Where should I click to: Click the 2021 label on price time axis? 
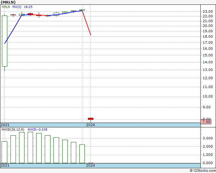point(5,125)
